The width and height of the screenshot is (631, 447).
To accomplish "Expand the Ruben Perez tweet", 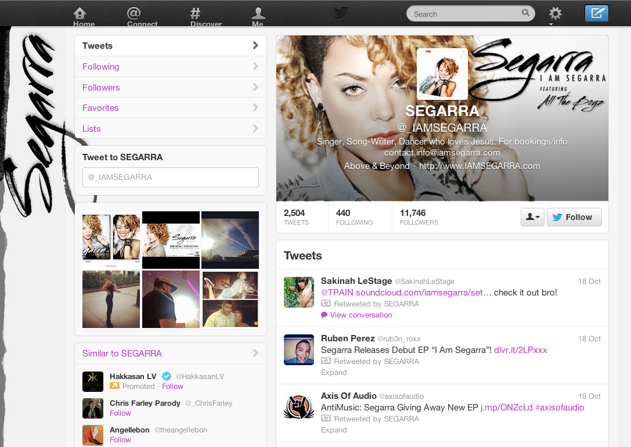I will 334,372.
